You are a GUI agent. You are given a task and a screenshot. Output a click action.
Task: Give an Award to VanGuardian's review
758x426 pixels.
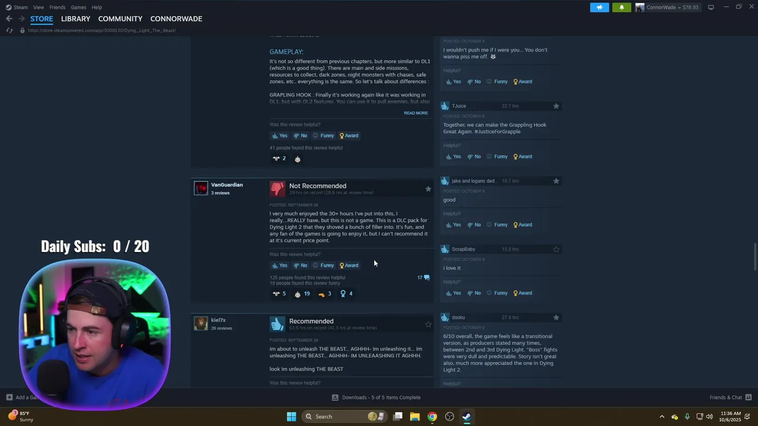click(349, 265)
